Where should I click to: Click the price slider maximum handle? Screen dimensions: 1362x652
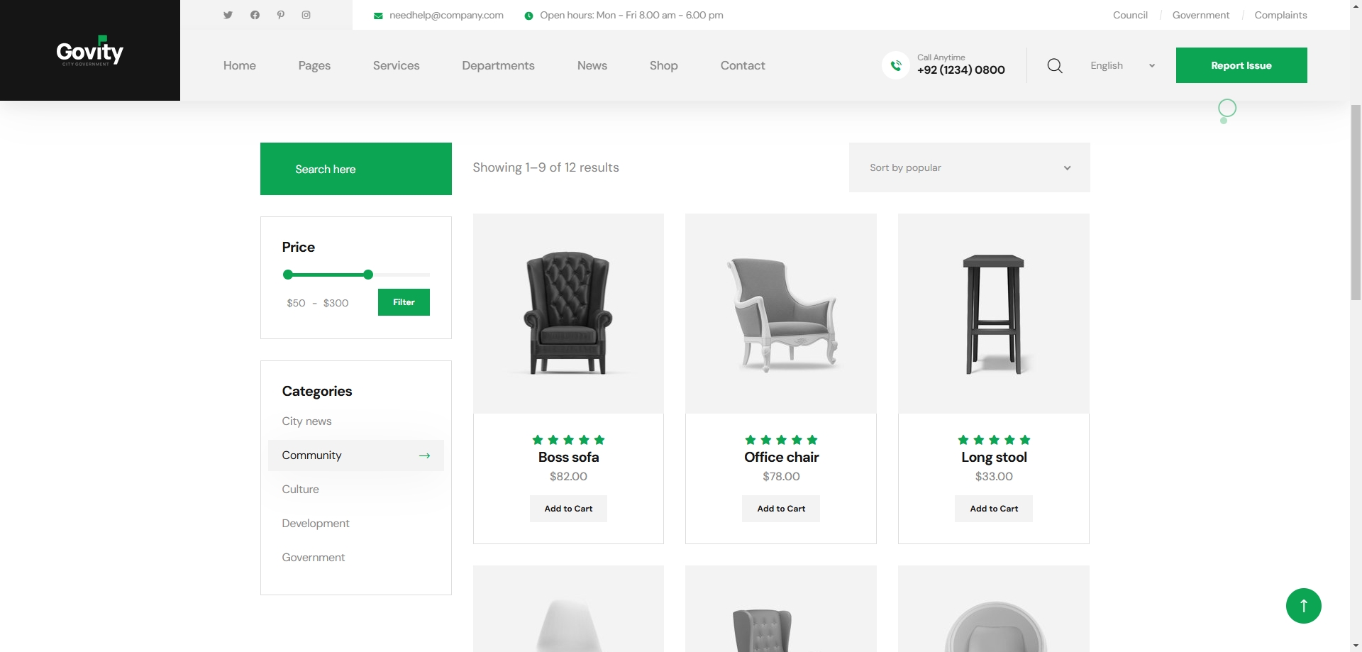pyautogui.click(x=368, y=275)
